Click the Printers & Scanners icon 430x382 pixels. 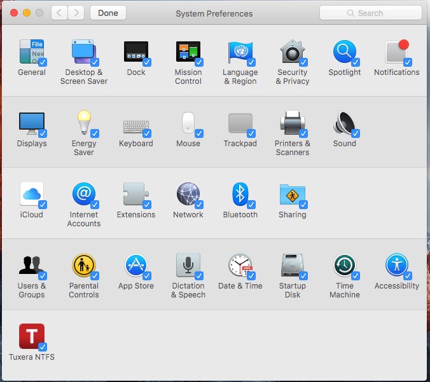292,123
